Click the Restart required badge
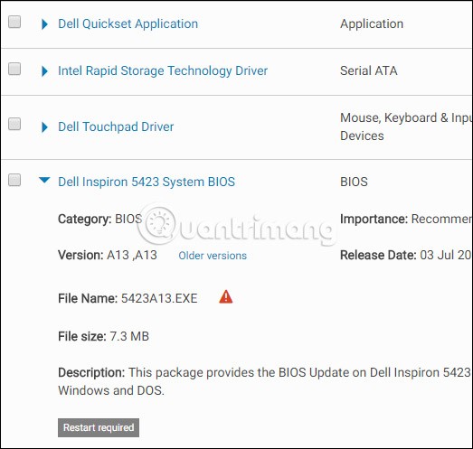Screen dimensions: 473x449 tap(99, 427)
